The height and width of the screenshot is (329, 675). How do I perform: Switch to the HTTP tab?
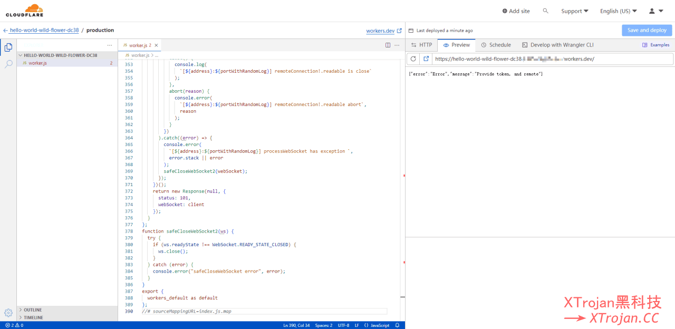tap(421, 45)
